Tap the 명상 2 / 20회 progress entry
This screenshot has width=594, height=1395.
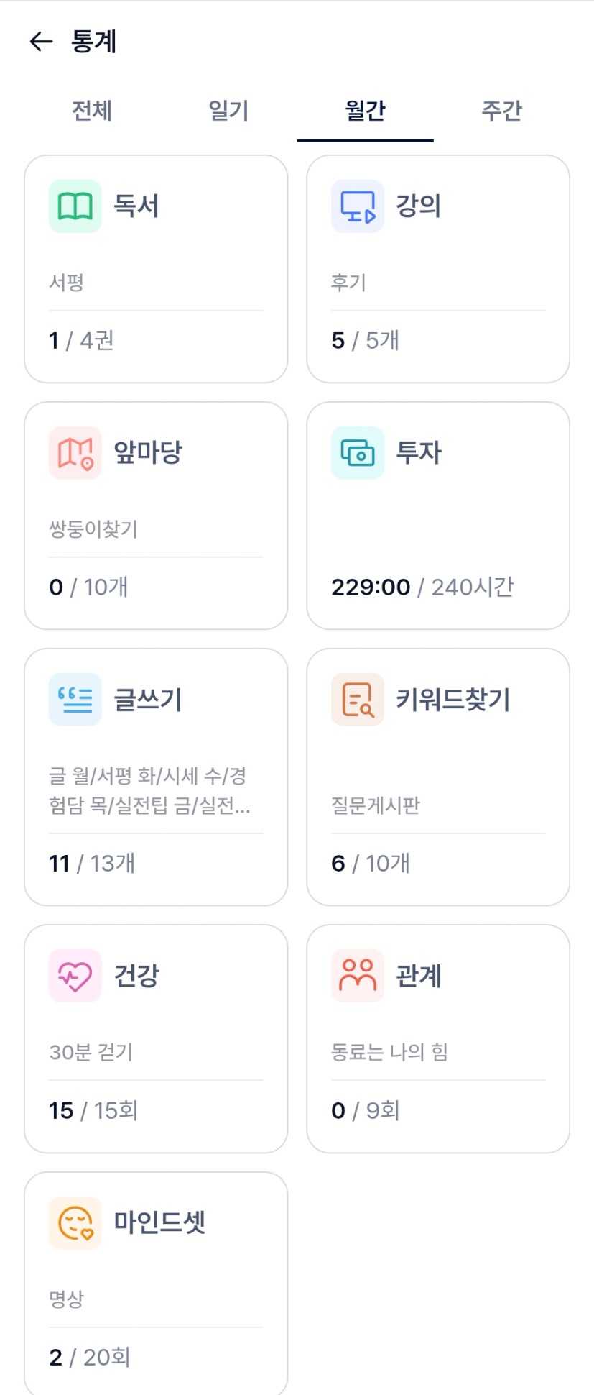(155, 1357)
